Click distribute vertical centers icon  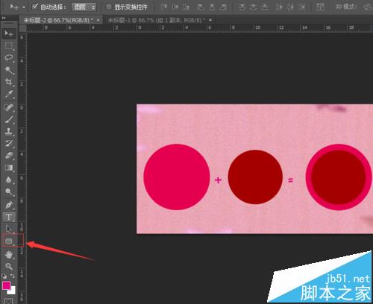tap(254, 7)
